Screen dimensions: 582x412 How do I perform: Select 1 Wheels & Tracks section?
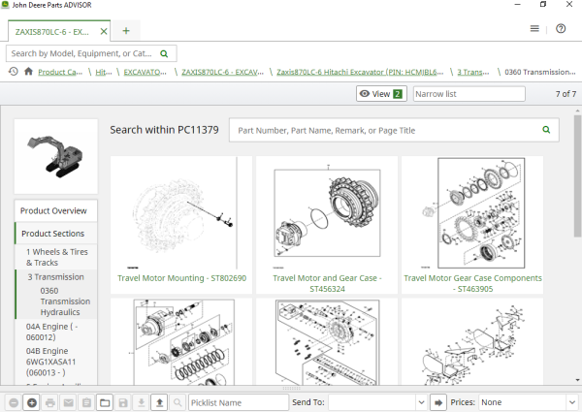[x=56, y=257]
